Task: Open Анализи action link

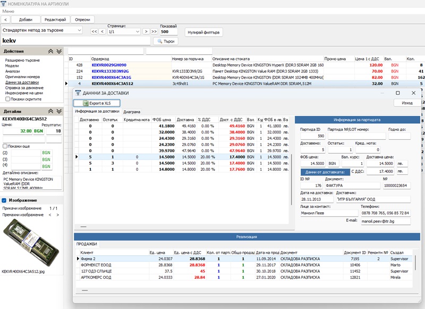Action: pyautogui.click(x=12, y=71)
